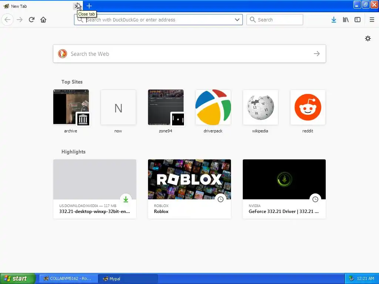379x284 pixels.
Task: Click the Top Sites section heading
Action: pyautogui.click(x=72, y=82)
